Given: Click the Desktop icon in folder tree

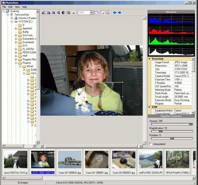Looking at the screenshot, I should click(x=7, y=11).
